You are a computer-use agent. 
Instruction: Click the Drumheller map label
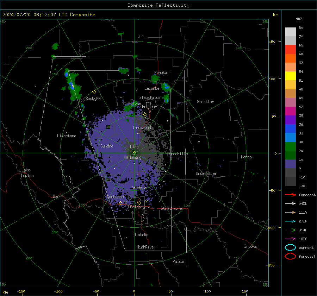tap(206, 174)
